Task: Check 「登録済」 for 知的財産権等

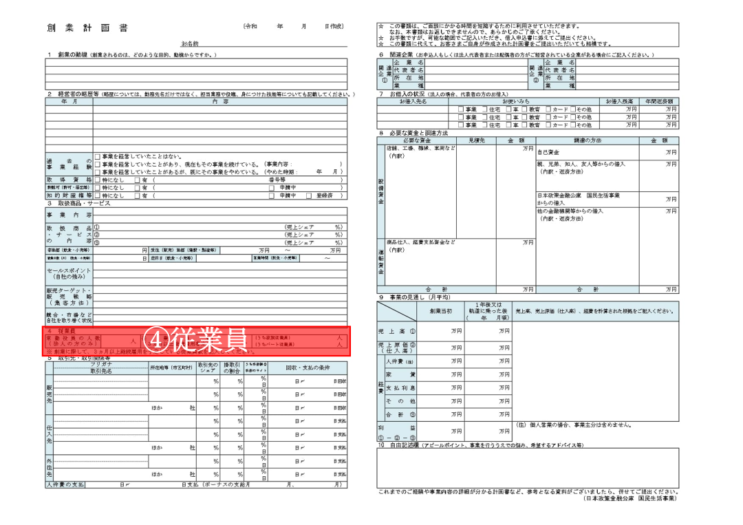Action: point(308,197)
